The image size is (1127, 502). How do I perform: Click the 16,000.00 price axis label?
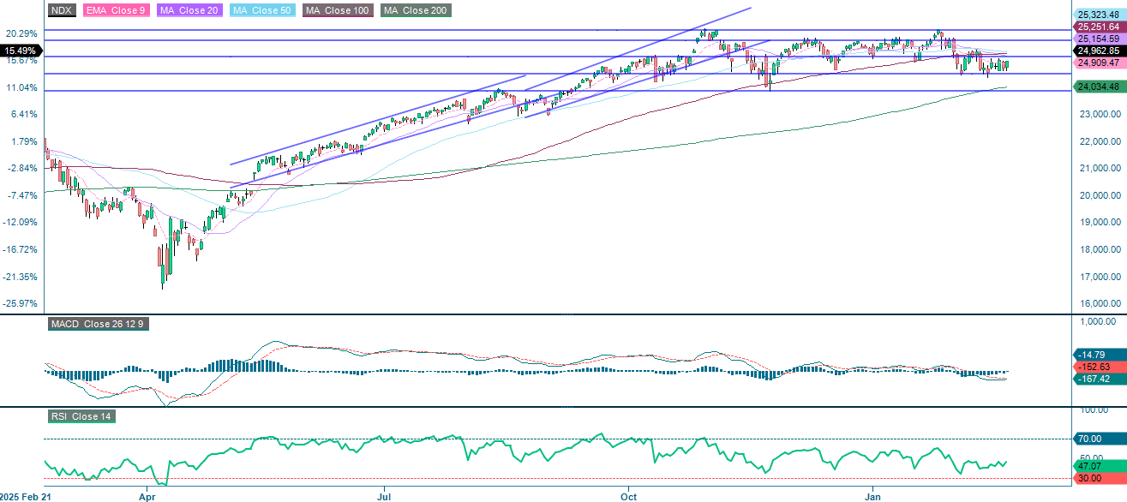1100,304
